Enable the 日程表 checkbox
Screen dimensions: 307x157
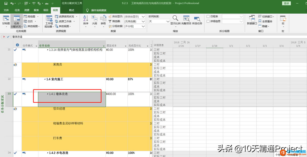tap(208, 16)
